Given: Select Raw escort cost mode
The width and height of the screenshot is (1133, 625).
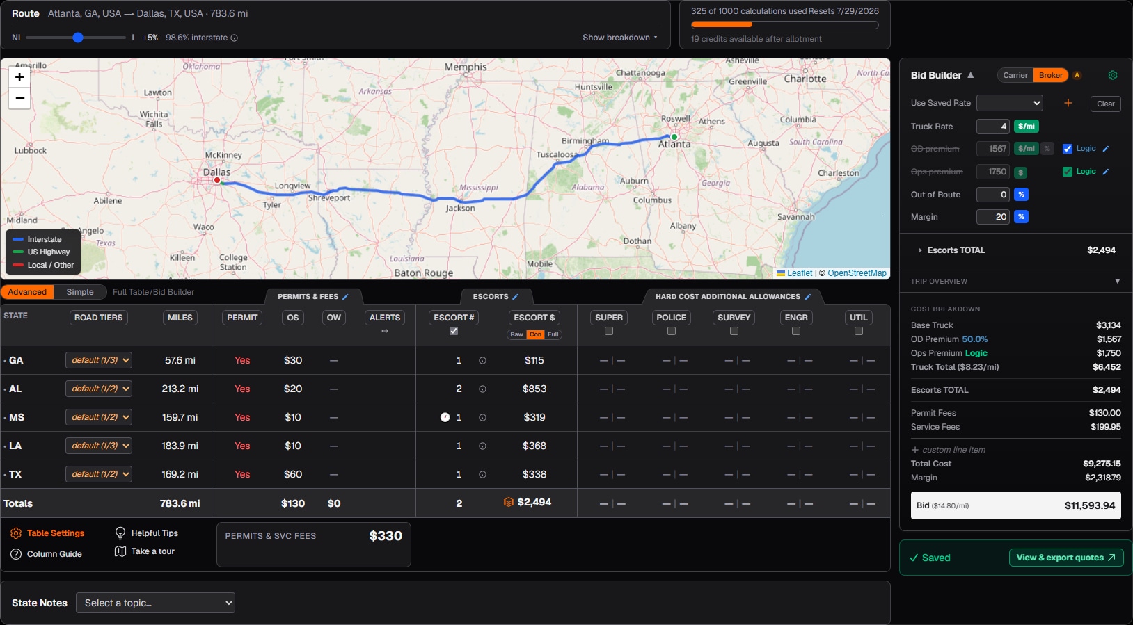Looking at the screenshot, I should [x=516, y=334].
